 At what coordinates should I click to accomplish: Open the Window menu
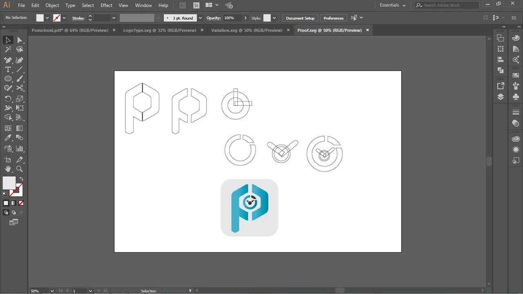click(x=143, y=5)
